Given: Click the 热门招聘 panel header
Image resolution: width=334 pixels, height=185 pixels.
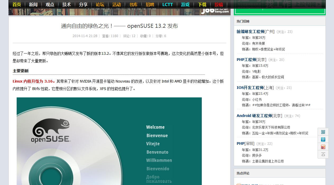Looking at the screenshot, I should (243, 21).
